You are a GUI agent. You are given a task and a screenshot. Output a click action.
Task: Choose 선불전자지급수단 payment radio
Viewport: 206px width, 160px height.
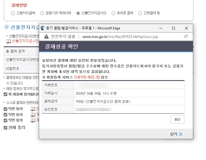(x=78, y=13)
